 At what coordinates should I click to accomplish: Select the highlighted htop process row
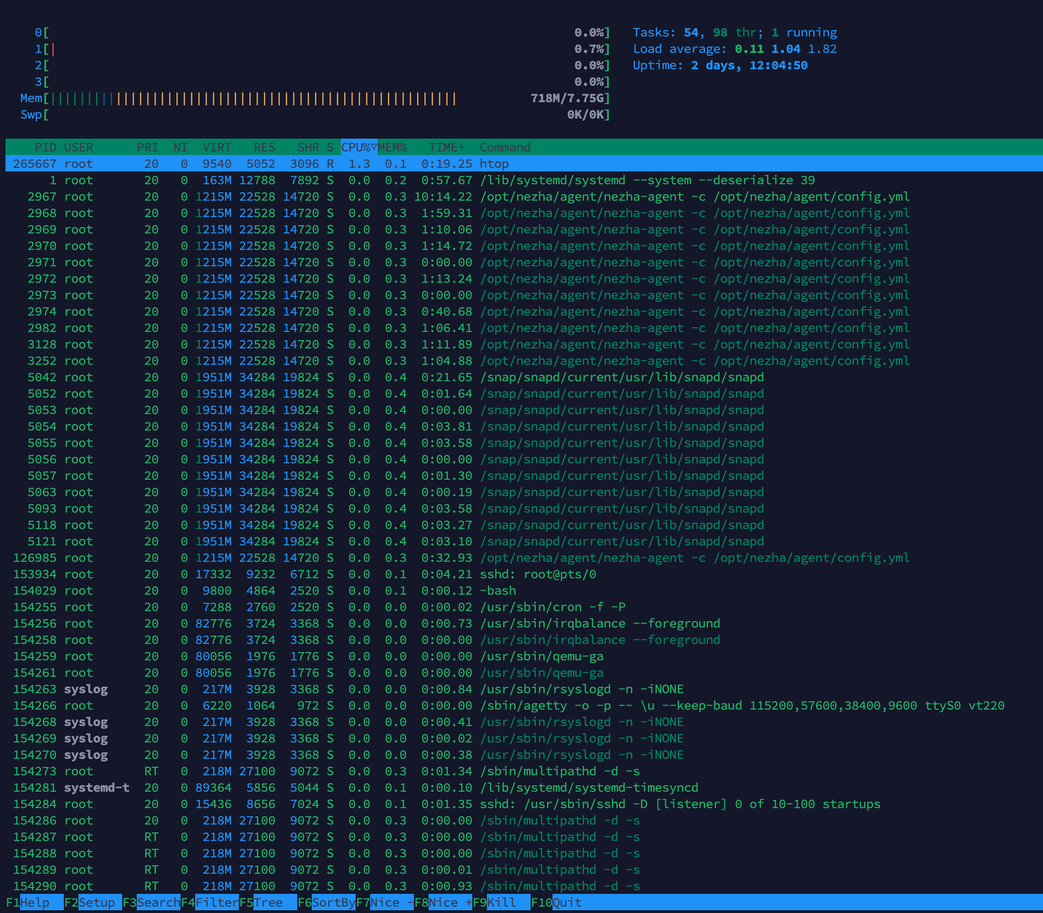[x=494, y=164]
